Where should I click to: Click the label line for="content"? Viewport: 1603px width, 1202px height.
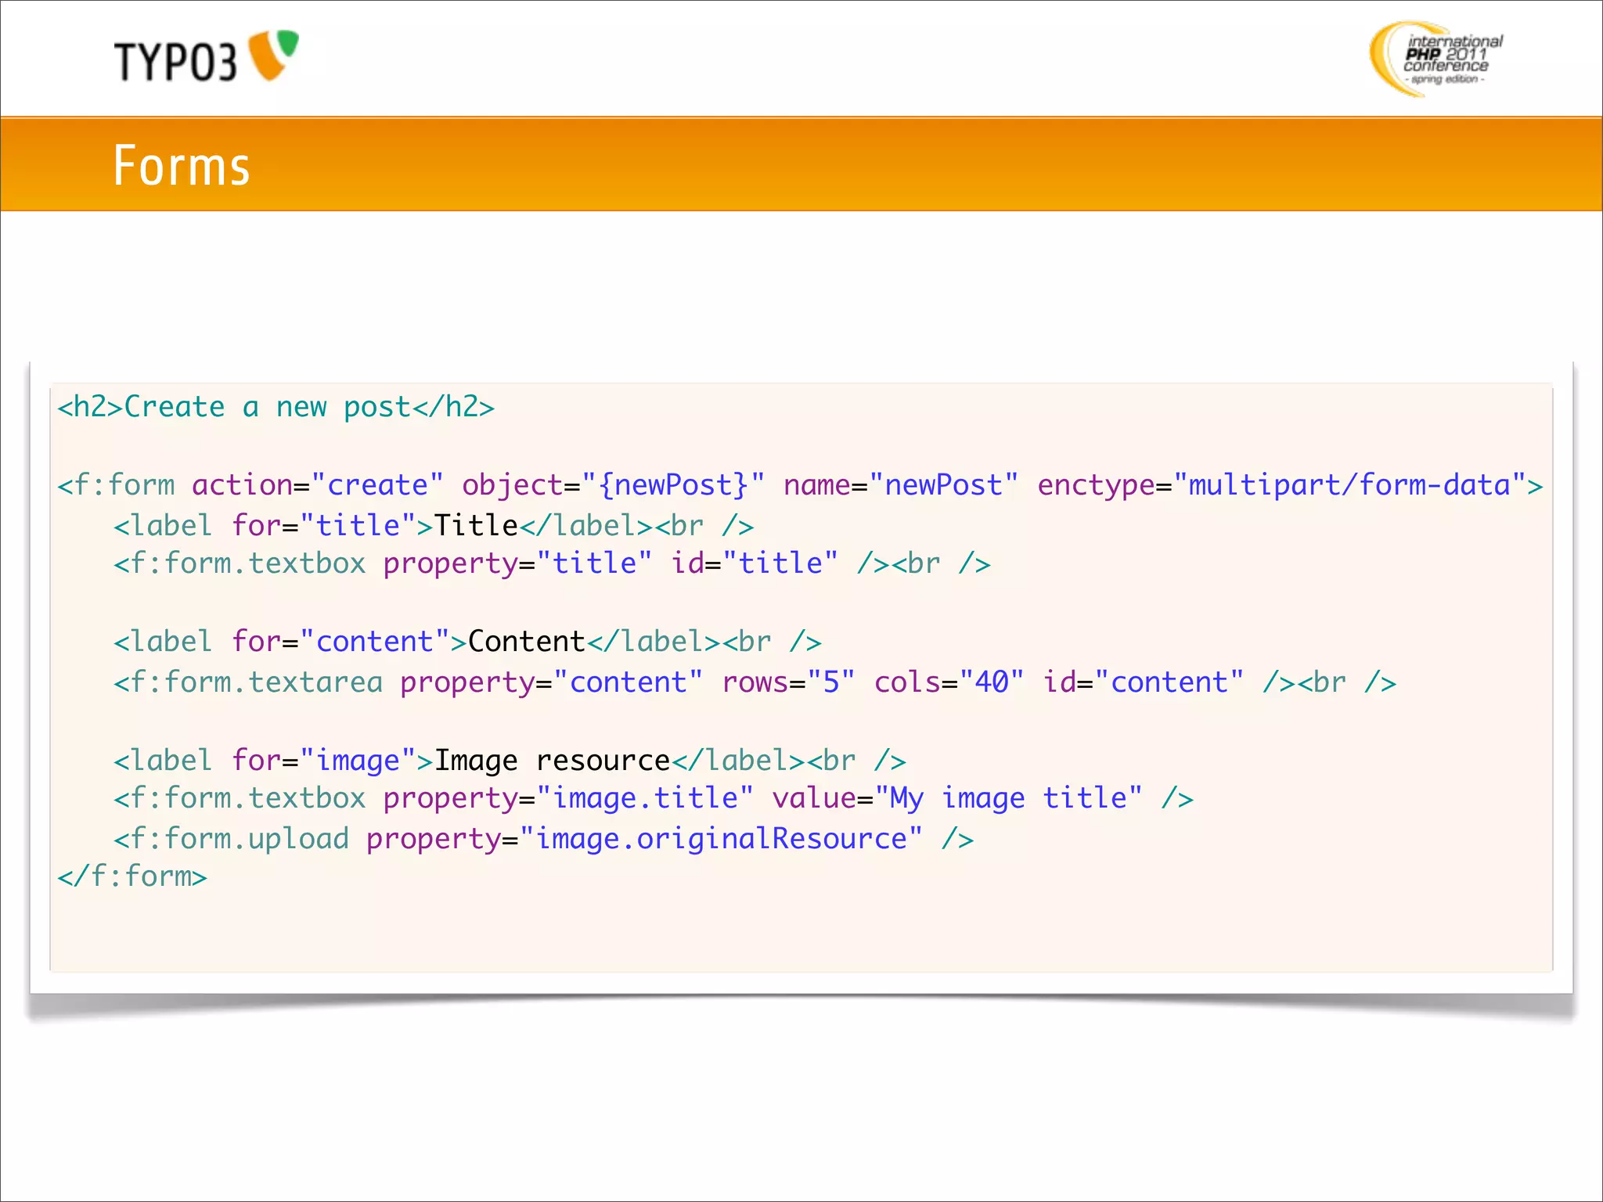[467, 642]
